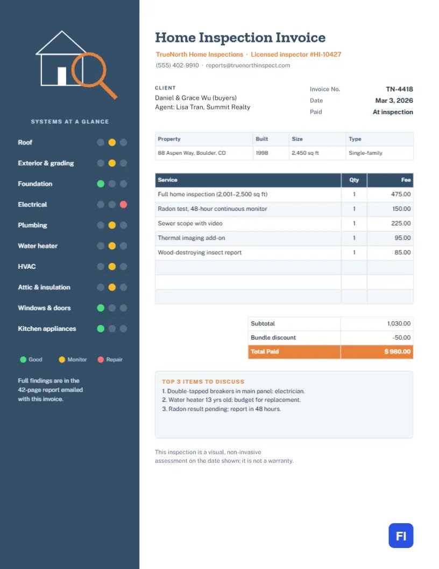The width and height of the screenshot is (439, 569).
Task: Click the yellow status dot for Roof
Action: 112,142
